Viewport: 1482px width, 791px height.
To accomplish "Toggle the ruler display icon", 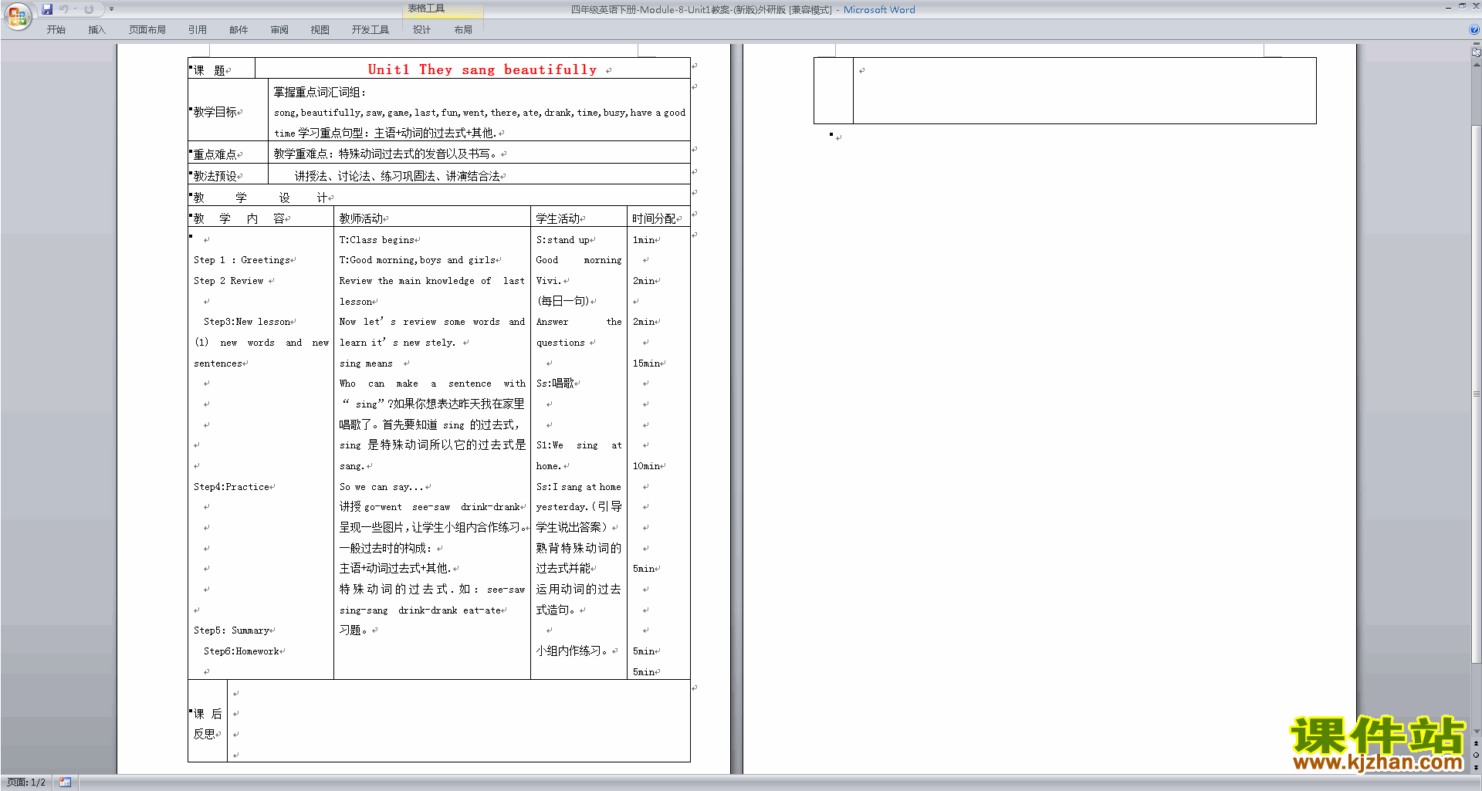I will tap(1476, 52).
